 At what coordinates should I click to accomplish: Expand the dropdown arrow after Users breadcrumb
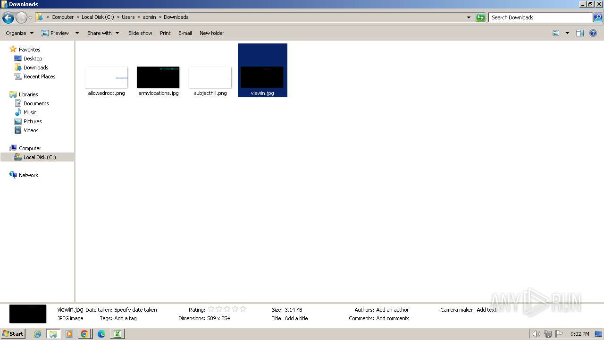(139, 17)
